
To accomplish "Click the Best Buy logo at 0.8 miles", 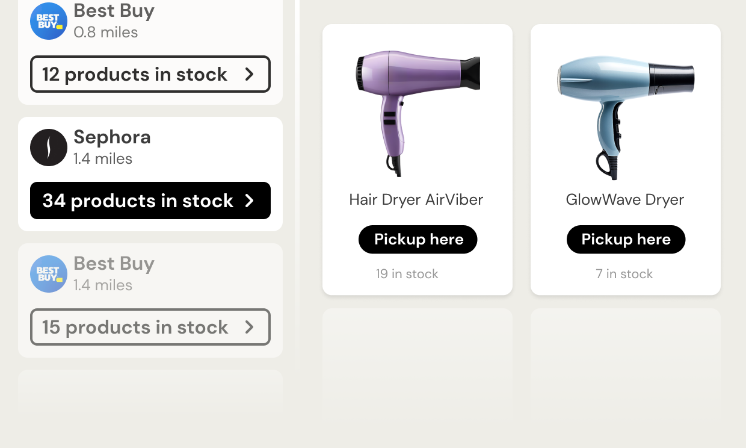I will 49,21.
